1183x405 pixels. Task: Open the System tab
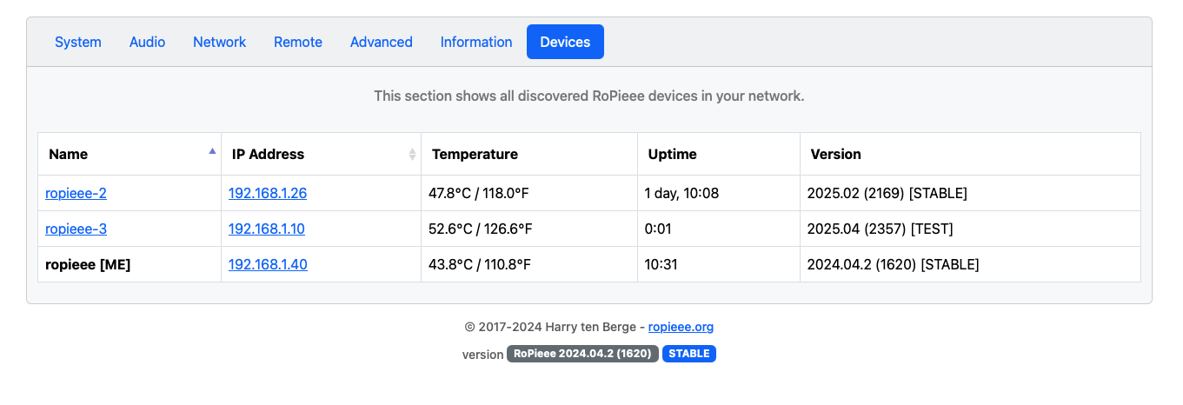(78, 42)
